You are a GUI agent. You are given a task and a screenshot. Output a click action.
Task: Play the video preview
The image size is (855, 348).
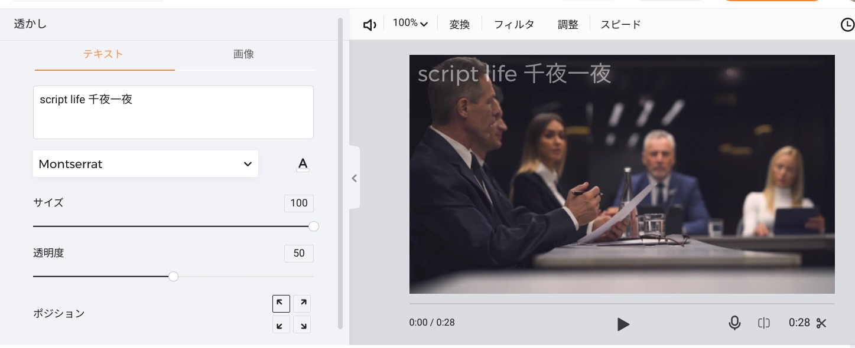(x=623, y=324)
